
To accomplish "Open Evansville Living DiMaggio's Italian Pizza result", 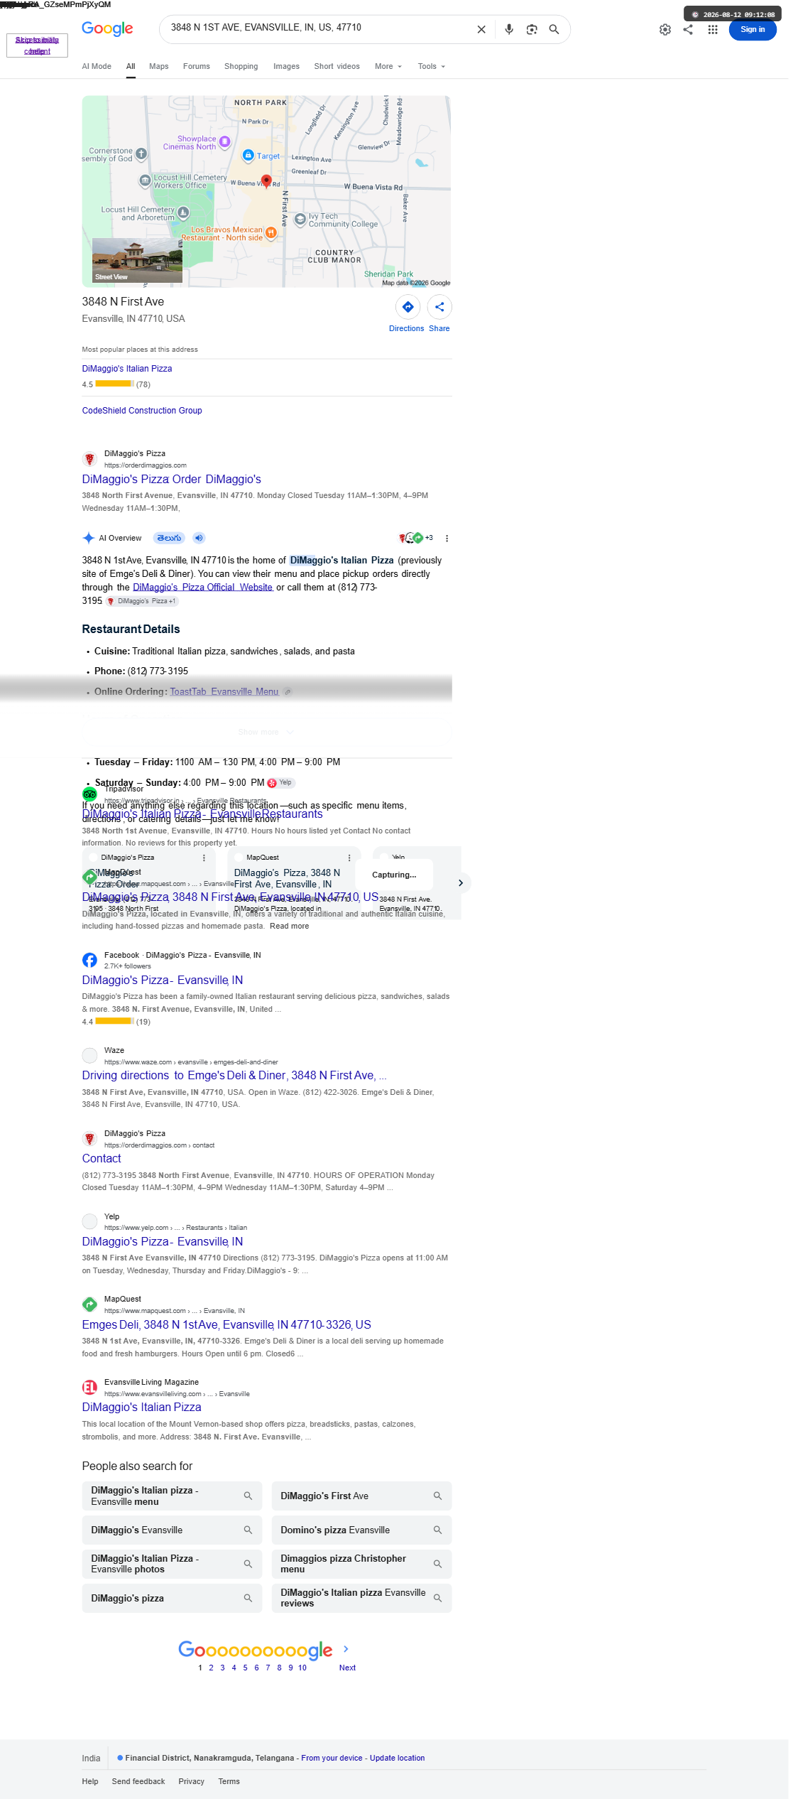I will pyautogui.click(x=142, y=1407).
